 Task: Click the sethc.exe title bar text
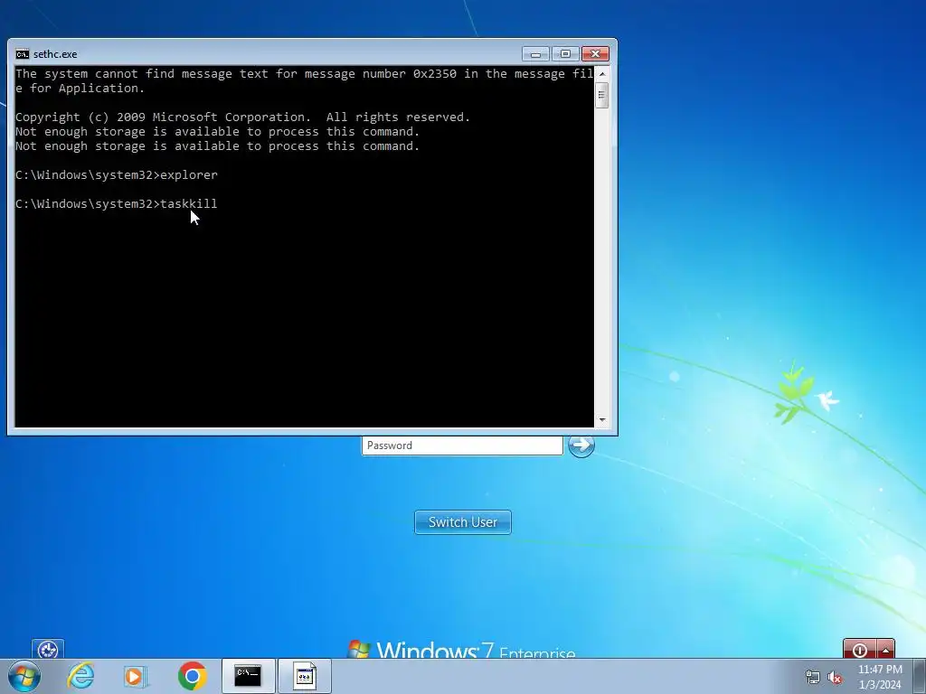point(55,54)
